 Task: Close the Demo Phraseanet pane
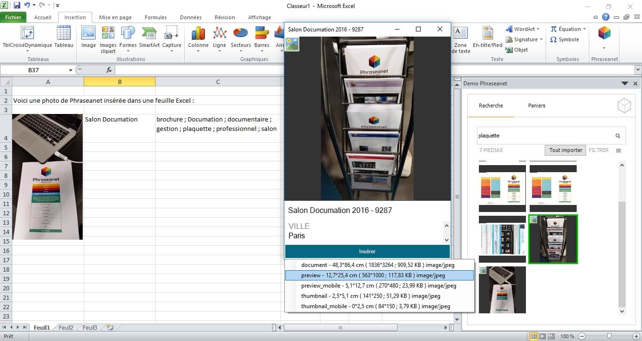click(635, 83)
